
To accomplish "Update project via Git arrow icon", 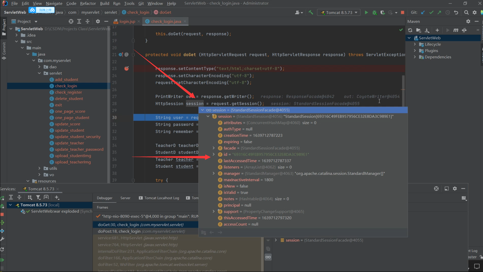I will pyautogui.click(x=423, y=12).
